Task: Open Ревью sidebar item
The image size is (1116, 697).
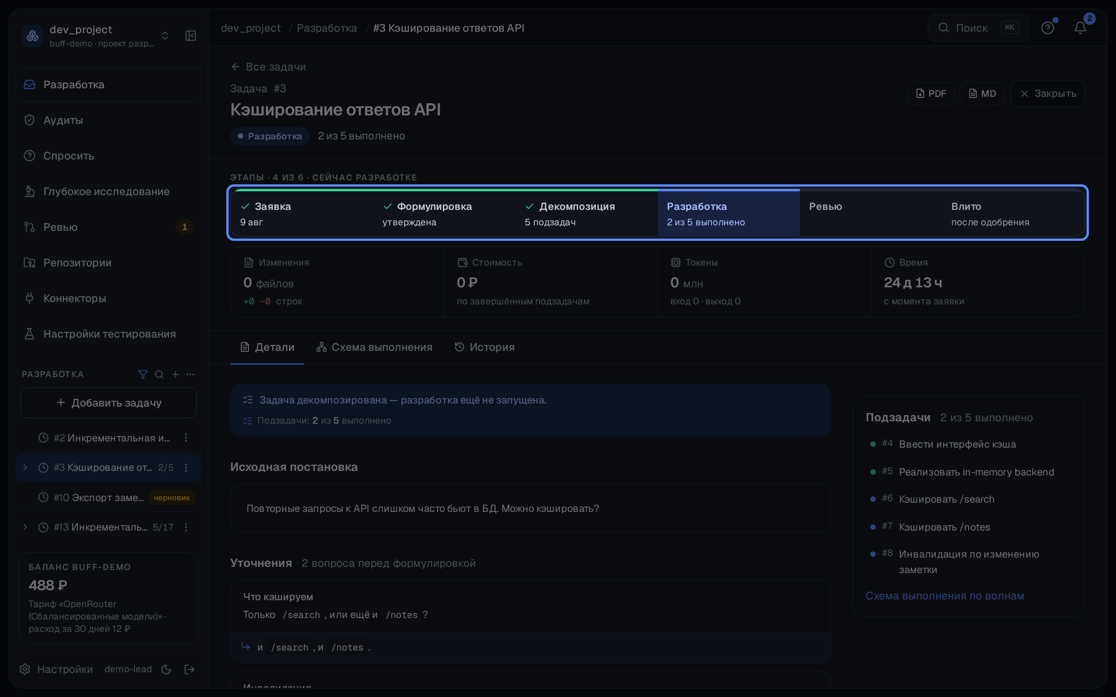Action: coord(108,227)
